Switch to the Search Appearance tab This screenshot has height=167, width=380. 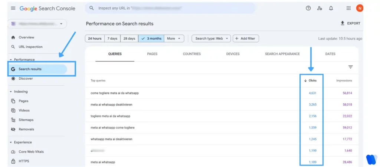coord(282,54)
